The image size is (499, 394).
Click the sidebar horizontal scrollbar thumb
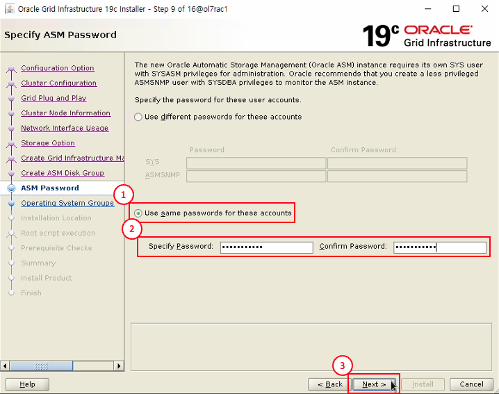pyautogui.click(x=42, y=366)
